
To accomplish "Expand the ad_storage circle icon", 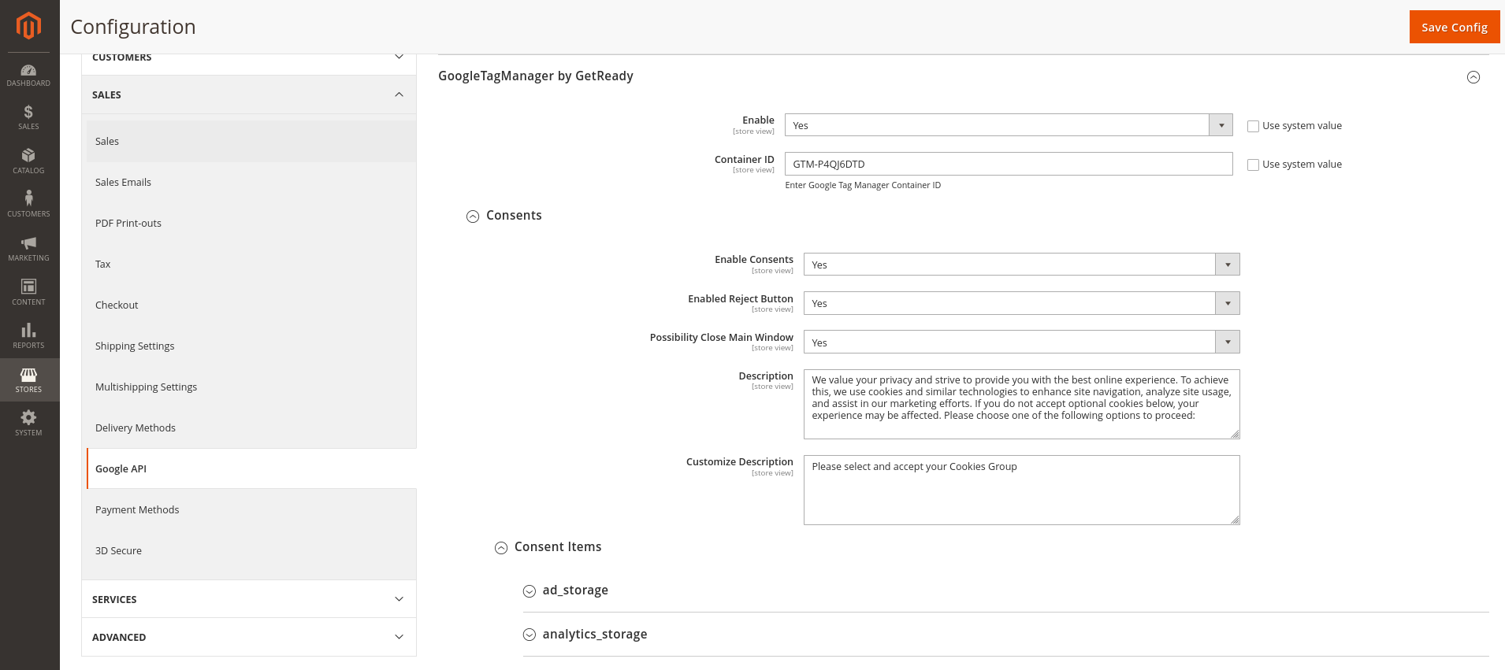I will [530, 591].
